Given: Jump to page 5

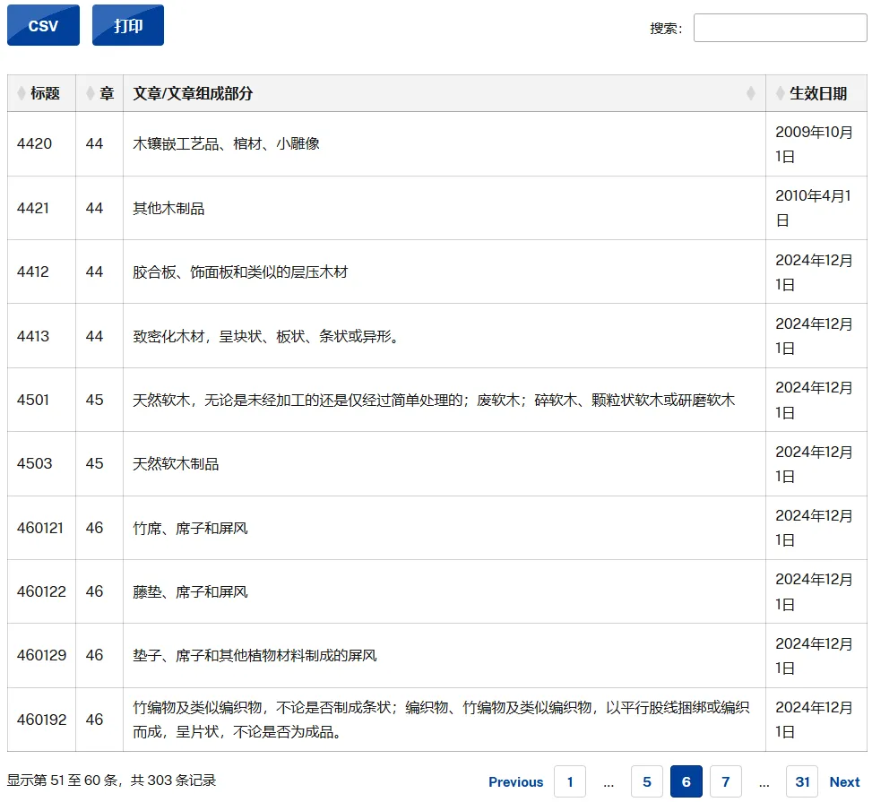Looking at the screenshot, I should coord(647,781).
